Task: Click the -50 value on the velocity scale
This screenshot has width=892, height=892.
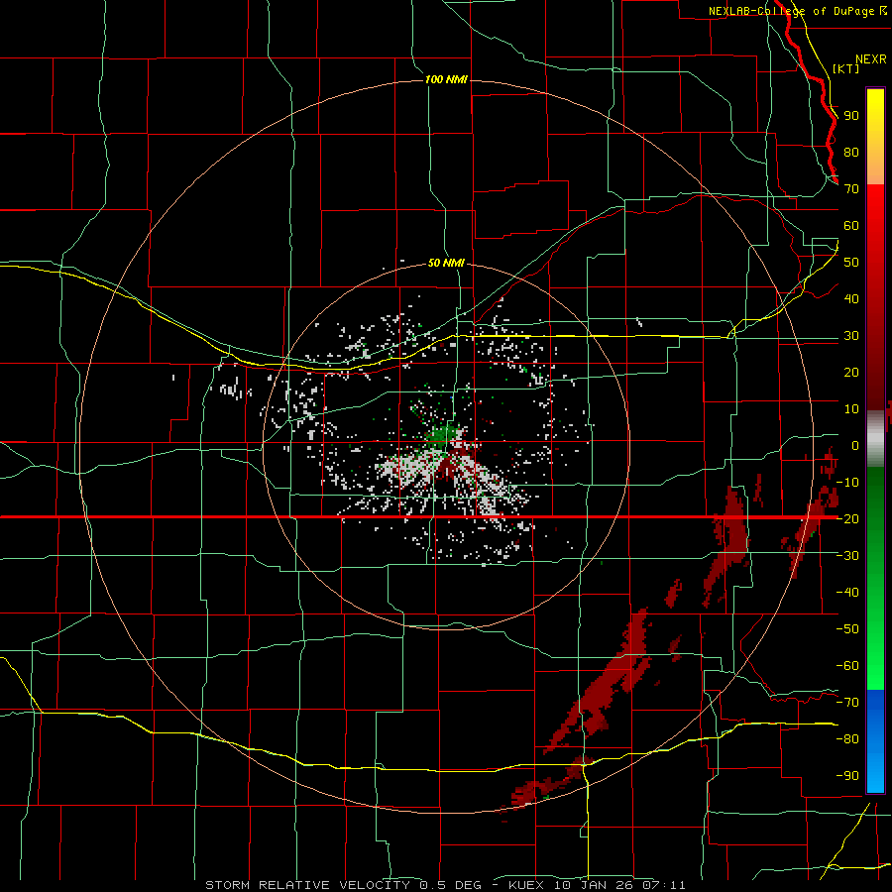Action: click(x=847, y=629)
